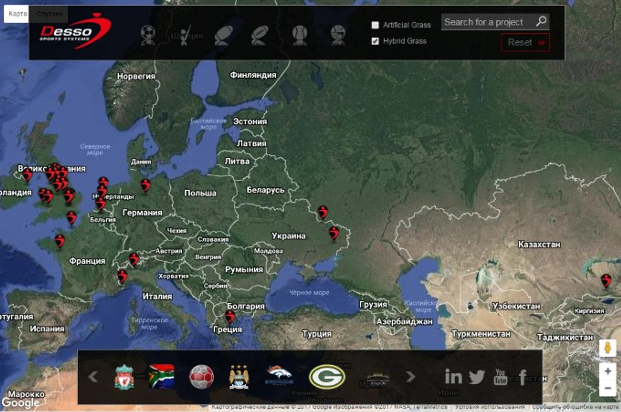Open the Facebook social link

[523, 377]
